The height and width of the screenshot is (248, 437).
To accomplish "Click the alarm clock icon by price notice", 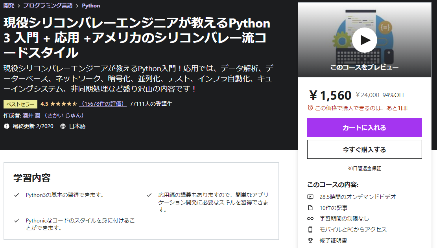I will 310,108.
